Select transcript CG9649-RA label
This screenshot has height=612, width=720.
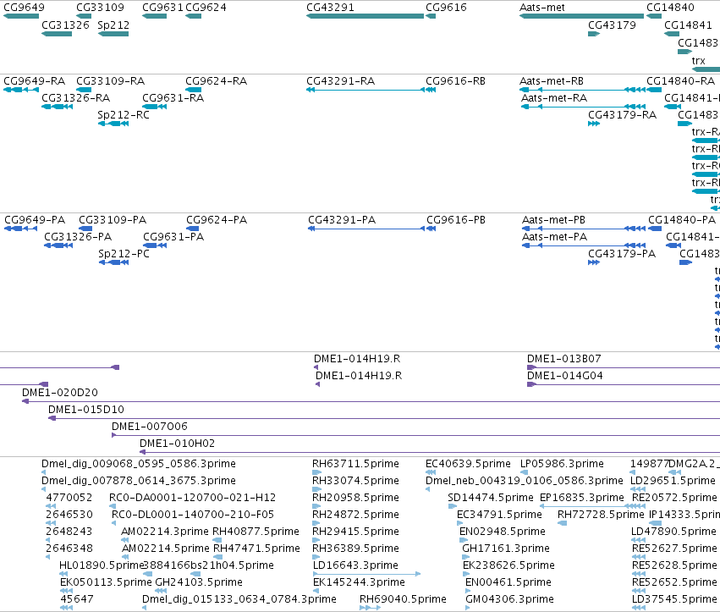point(34,81)
